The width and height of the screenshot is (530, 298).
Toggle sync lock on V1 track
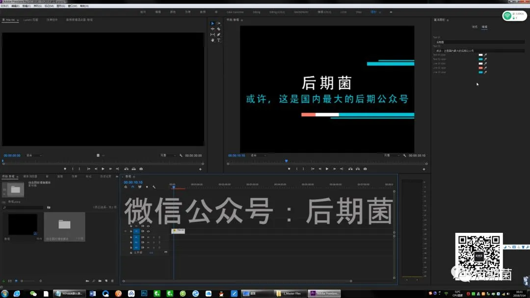[143, 231]
